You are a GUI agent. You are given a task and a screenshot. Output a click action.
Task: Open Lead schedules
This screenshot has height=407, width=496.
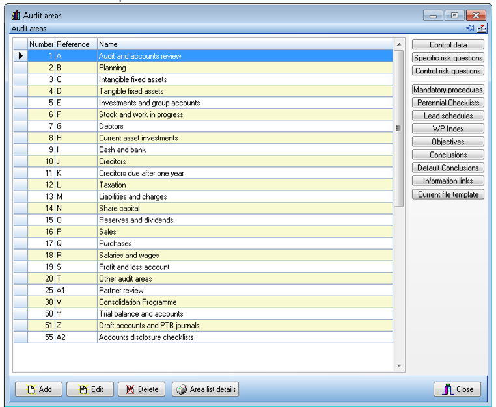448,115
